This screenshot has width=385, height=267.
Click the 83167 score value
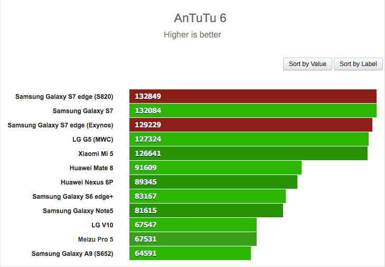(x=146, y=196)
